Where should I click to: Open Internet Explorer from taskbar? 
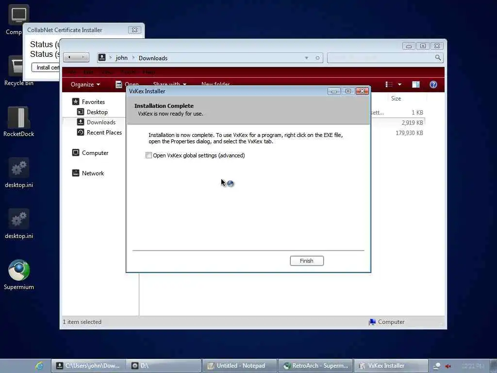[39, 366]
